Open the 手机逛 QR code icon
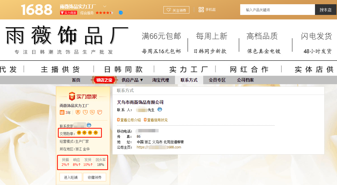The height and width of the screenshot is (185, 337). [201, 9]
